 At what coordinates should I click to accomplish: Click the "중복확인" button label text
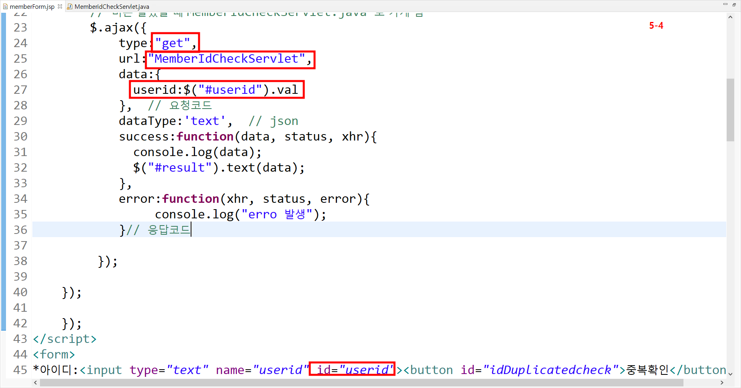(x=648, y=370)
